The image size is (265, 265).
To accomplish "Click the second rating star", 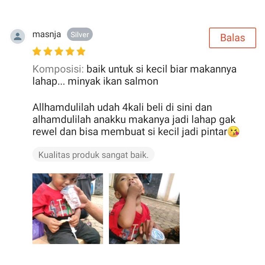I will click(48, 51).
